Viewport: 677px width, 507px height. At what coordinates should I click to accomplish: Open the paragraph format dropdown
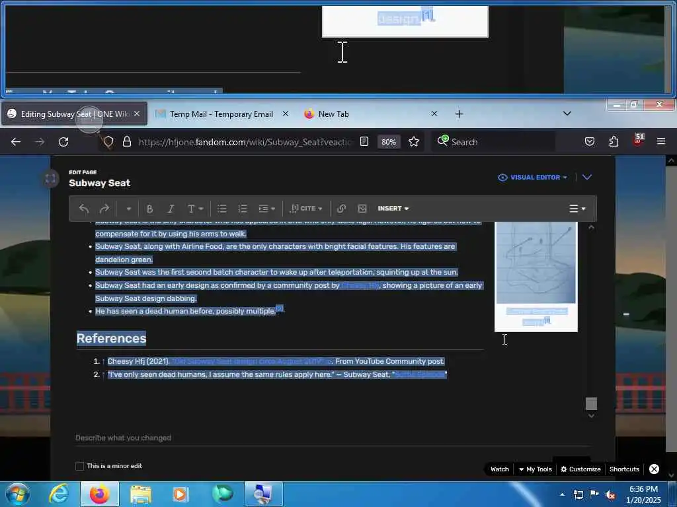(128, 209)
